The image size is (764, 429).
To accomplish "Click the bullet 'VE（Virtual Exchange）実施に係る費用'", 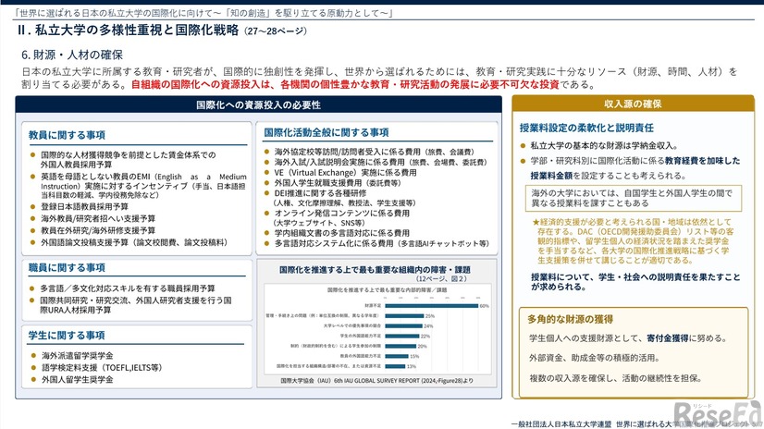I will pos(345,172).
